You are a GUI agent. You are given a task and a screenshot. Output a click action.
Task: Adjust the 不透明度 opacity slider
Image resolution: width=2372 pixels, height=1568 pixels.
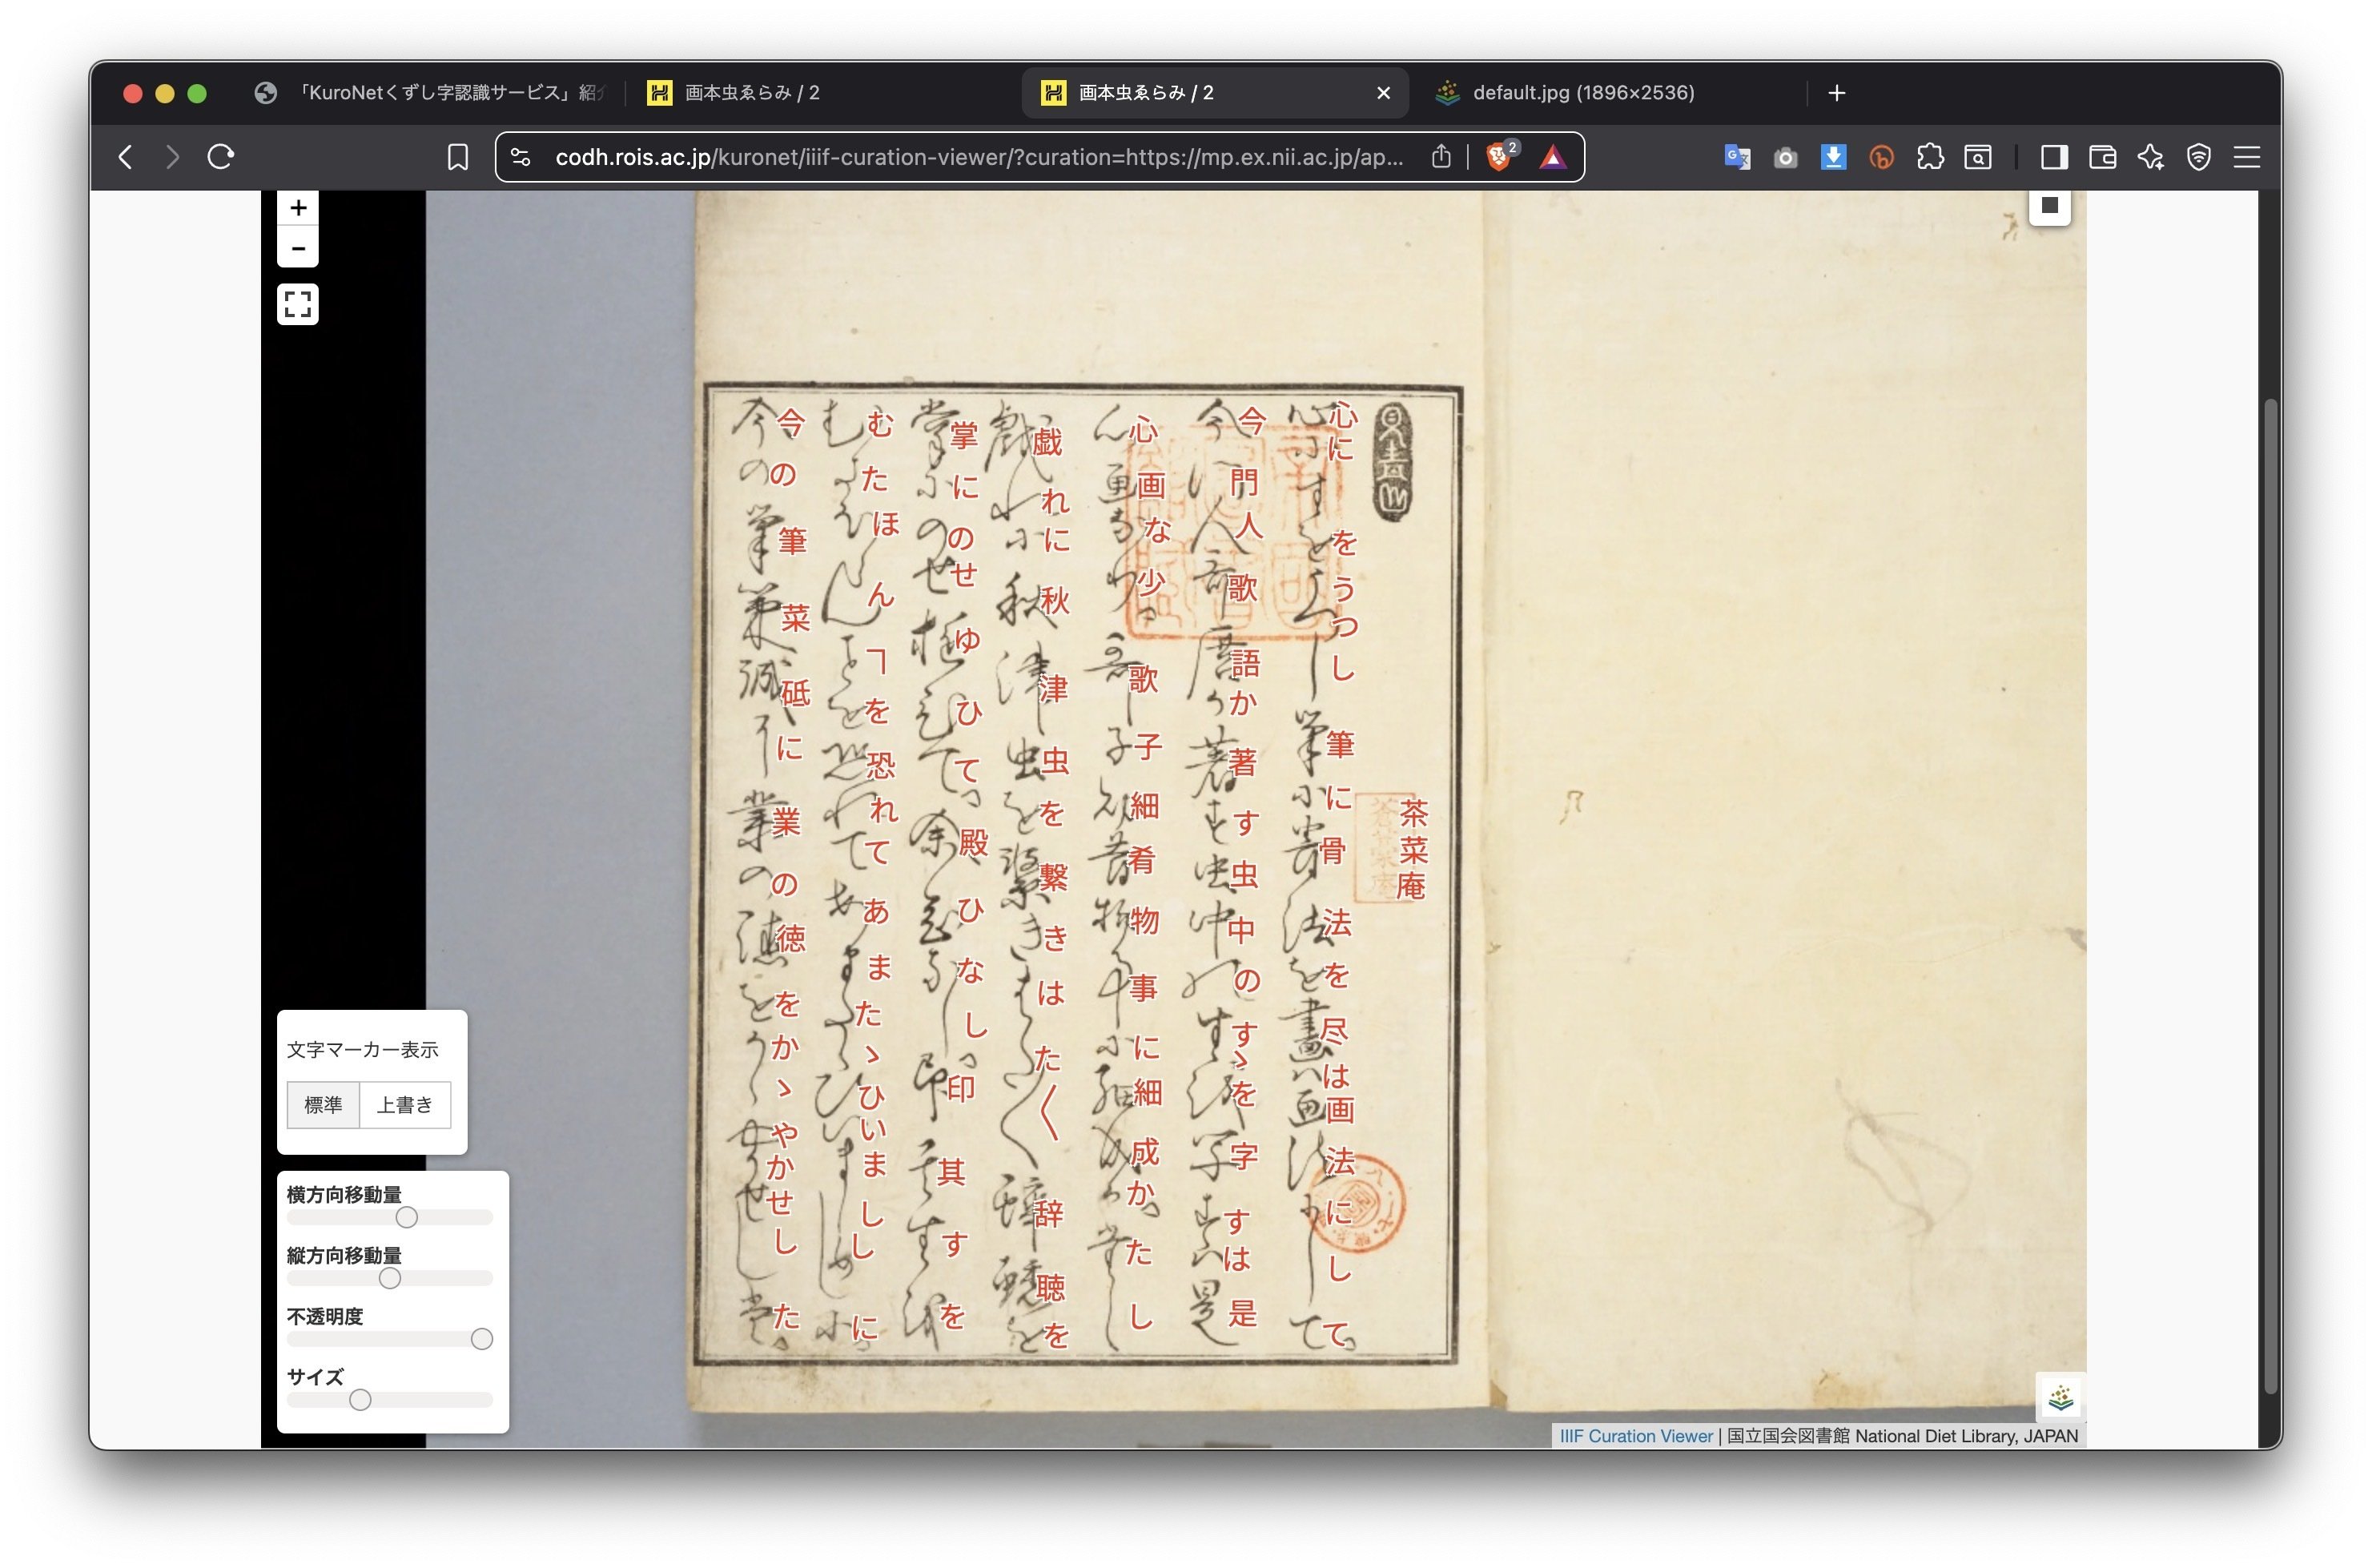pos(481,1339)
